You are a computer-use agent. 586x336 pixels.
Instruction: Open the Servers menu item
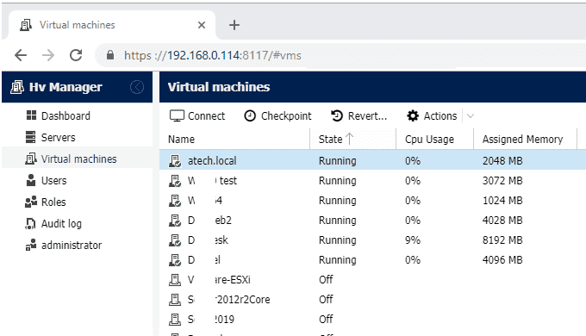59,138
